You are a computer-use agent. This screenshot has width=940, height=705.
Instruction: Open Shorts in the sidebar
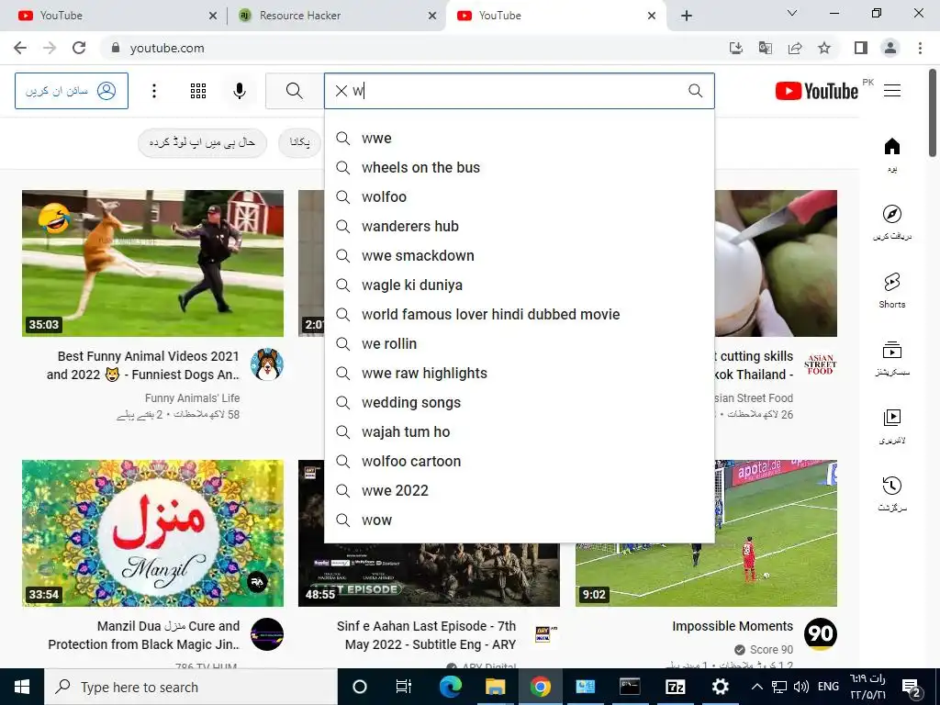click(x=892, y=290)
